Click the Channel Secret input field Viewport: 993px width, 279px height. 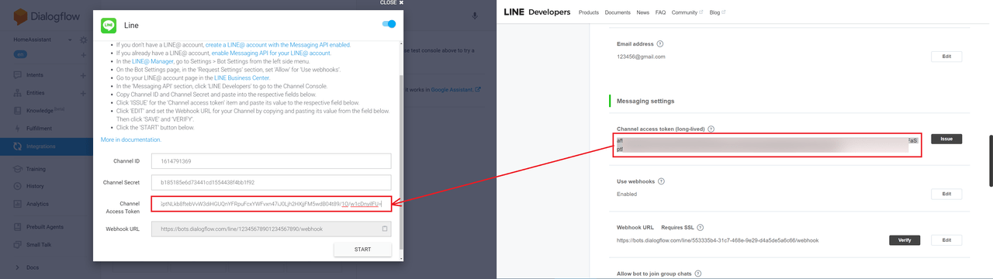pyautogui.click(x=271, y=183)
